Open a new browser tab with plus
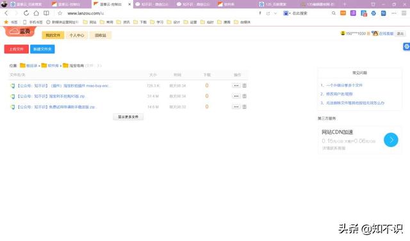 pyautogui.click(x=345, y=4)
